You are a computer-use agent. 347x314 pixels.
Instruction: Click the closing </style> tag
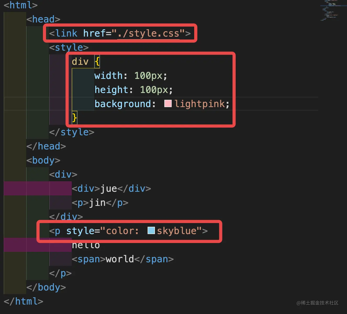click(x=72, y=132)
